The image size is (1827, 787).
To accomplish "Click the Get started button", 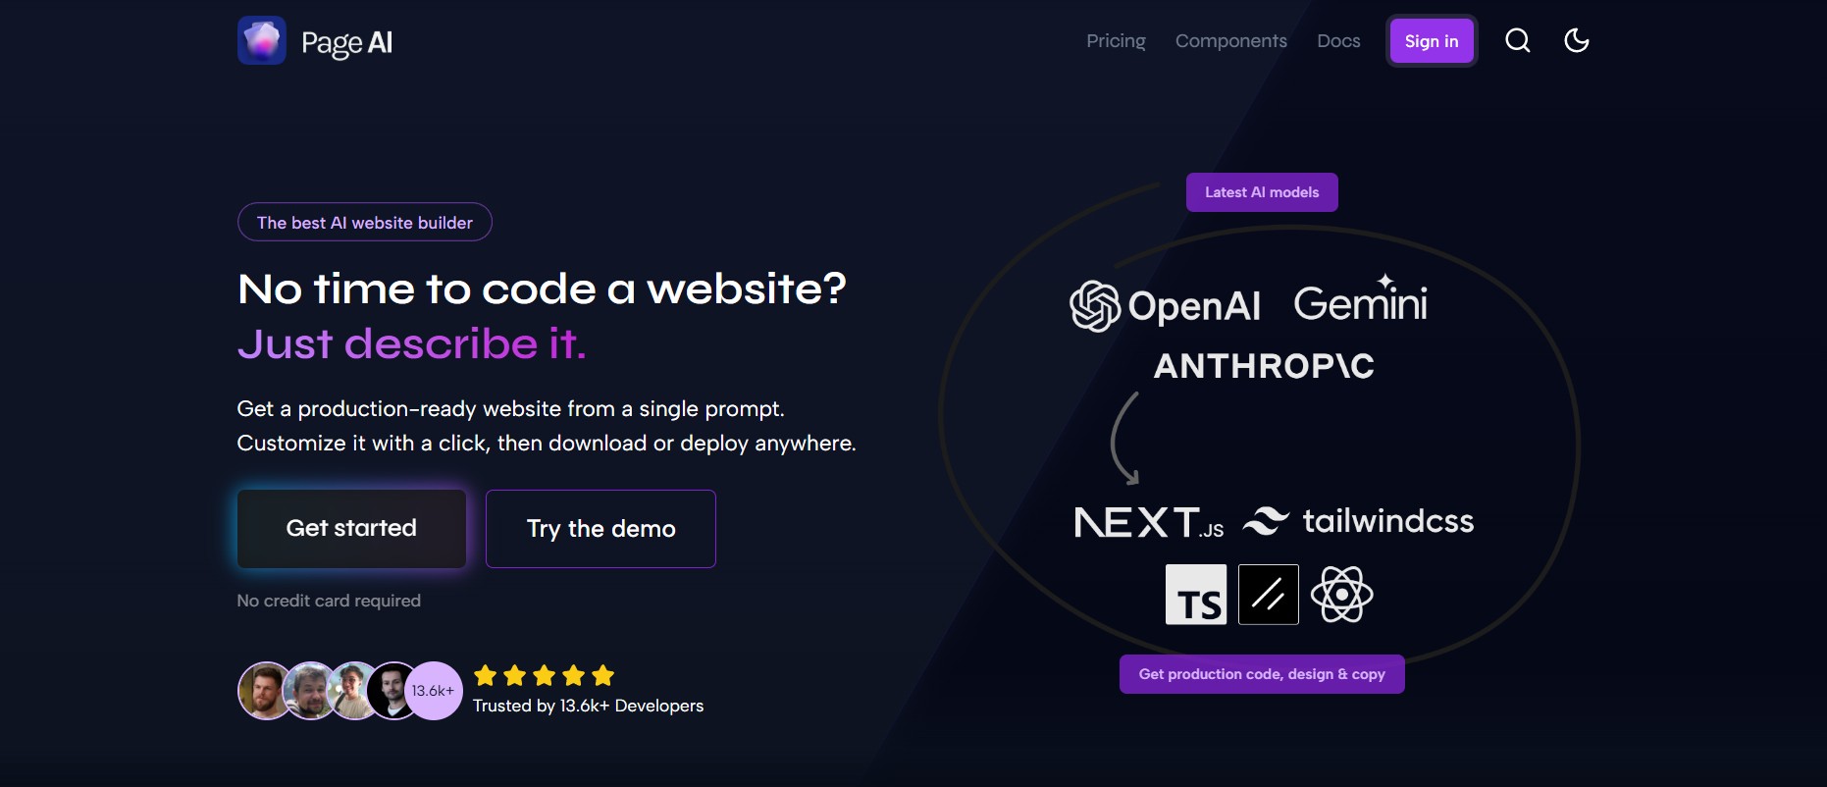I will coord(351,529).
